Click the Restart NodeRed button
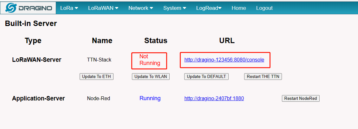 coord(301,98)
